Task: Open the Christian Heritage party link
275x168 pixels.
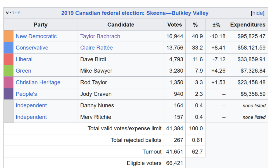Action: pos(38,83)
